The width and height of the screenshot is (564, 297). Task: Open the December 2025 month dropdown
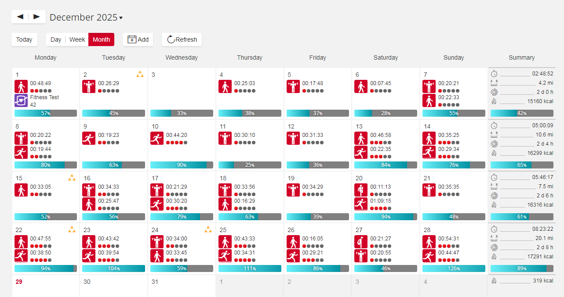pyautogui.click(x=86, y=18)
